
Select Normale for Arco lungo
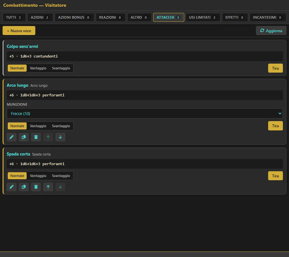[x=17, y=126]
